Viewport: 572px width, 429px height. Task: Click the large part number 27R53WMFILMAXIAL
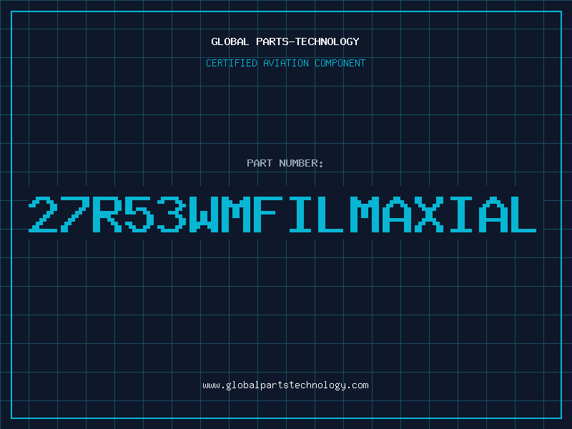282,214
